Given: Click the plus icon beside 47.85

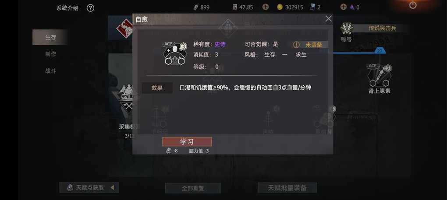Looking at the screenshot, I should pos(266,7).
